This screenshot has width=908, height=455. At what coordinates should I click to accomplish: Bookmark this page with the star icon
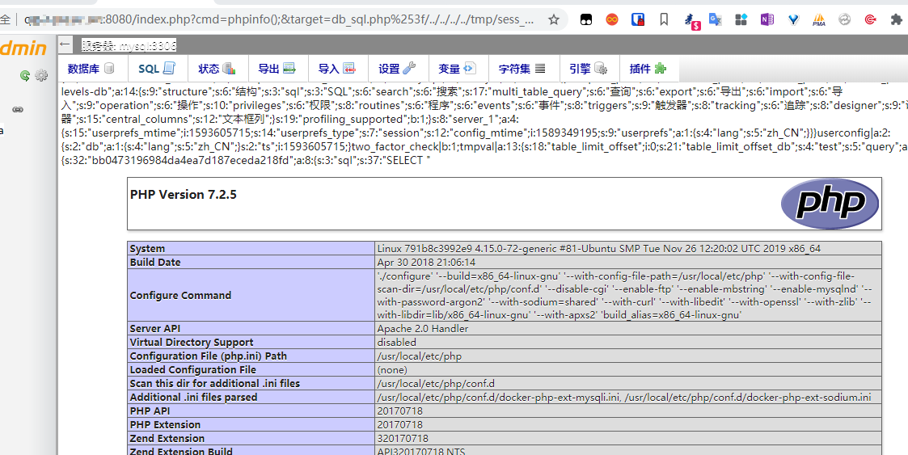pyautogui.click(x=553, y=19)
